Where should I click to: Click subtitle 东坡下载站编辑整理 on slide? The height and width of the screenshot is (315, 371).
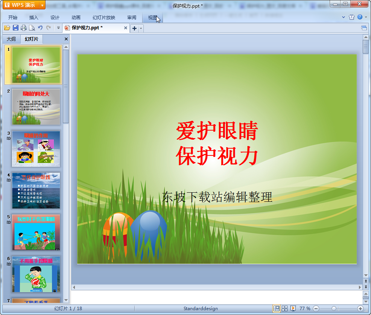tap(217, 197)
